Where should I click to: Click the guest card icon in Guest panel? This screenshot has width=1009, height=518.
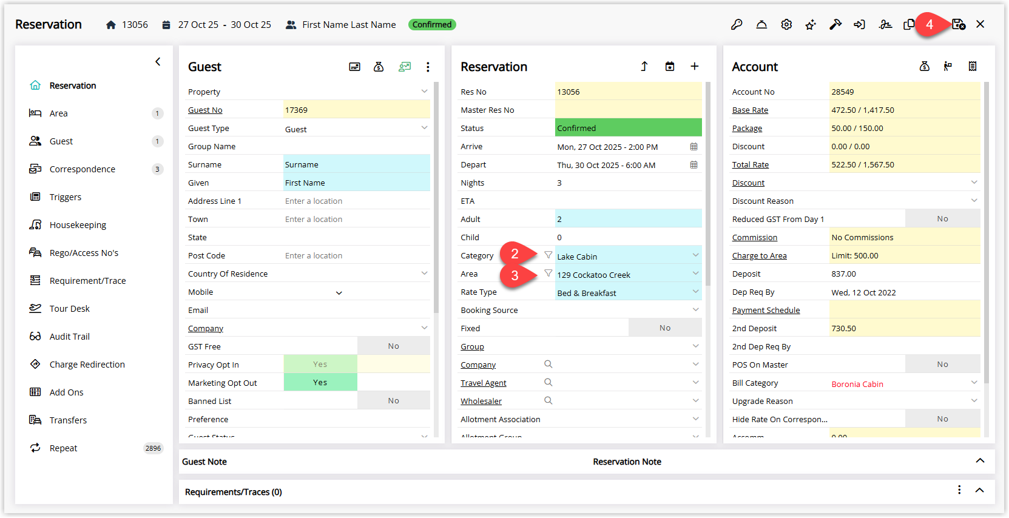[355, 67]
